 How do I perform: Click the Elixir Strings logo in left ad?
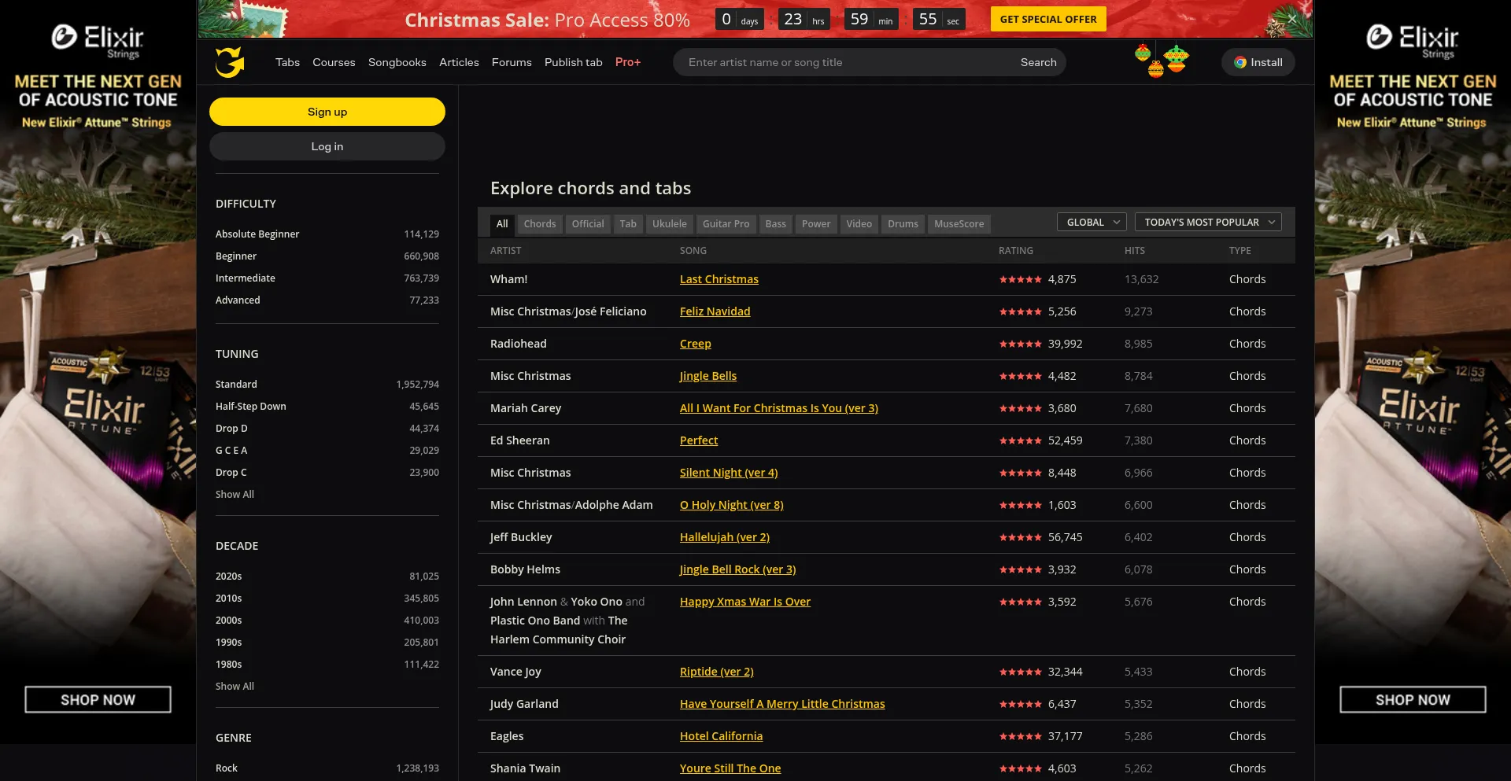point(98,41)
